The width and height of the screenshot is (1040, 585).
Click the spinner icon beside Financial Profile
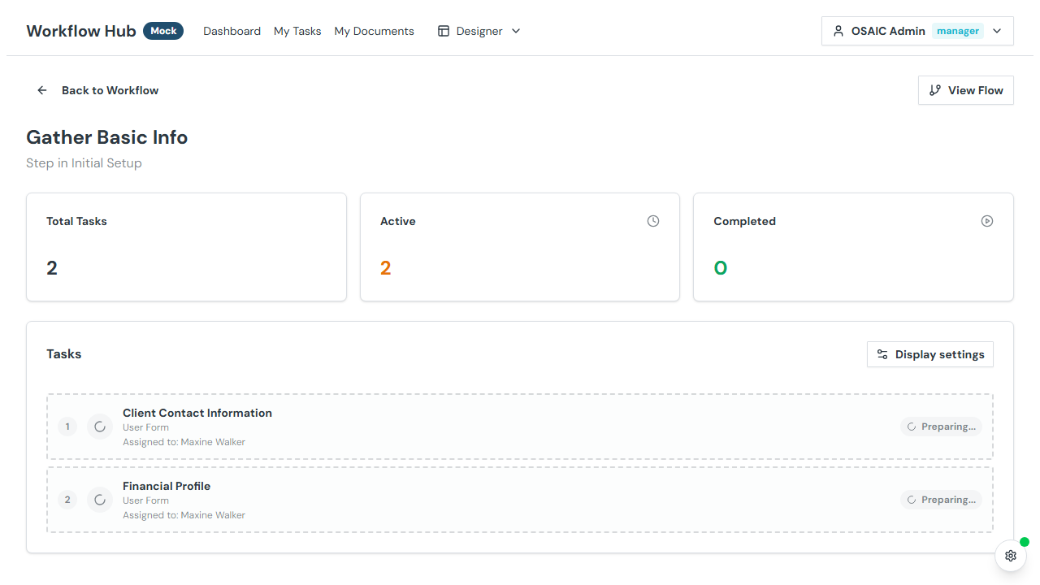99,499
